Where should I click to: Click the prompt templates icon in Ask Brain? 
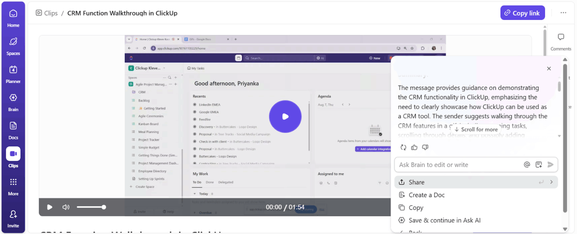pos(539,165)
